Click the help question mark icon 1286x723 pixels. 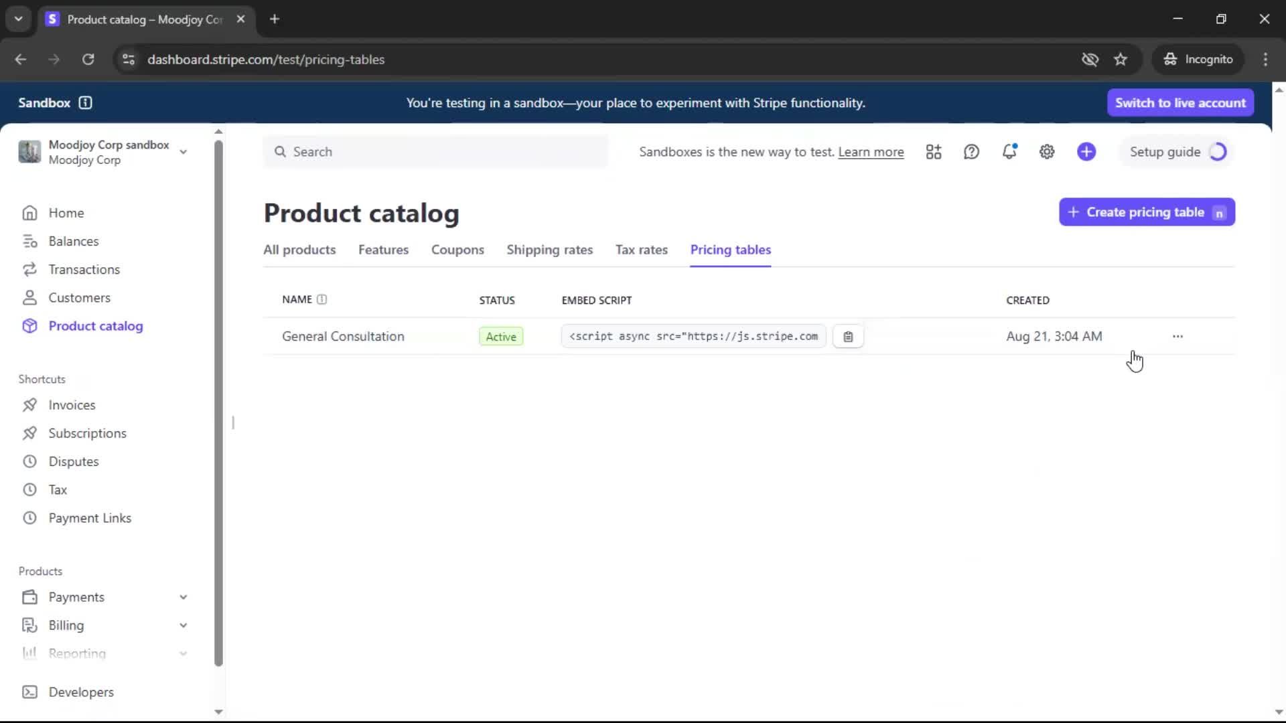971,152
